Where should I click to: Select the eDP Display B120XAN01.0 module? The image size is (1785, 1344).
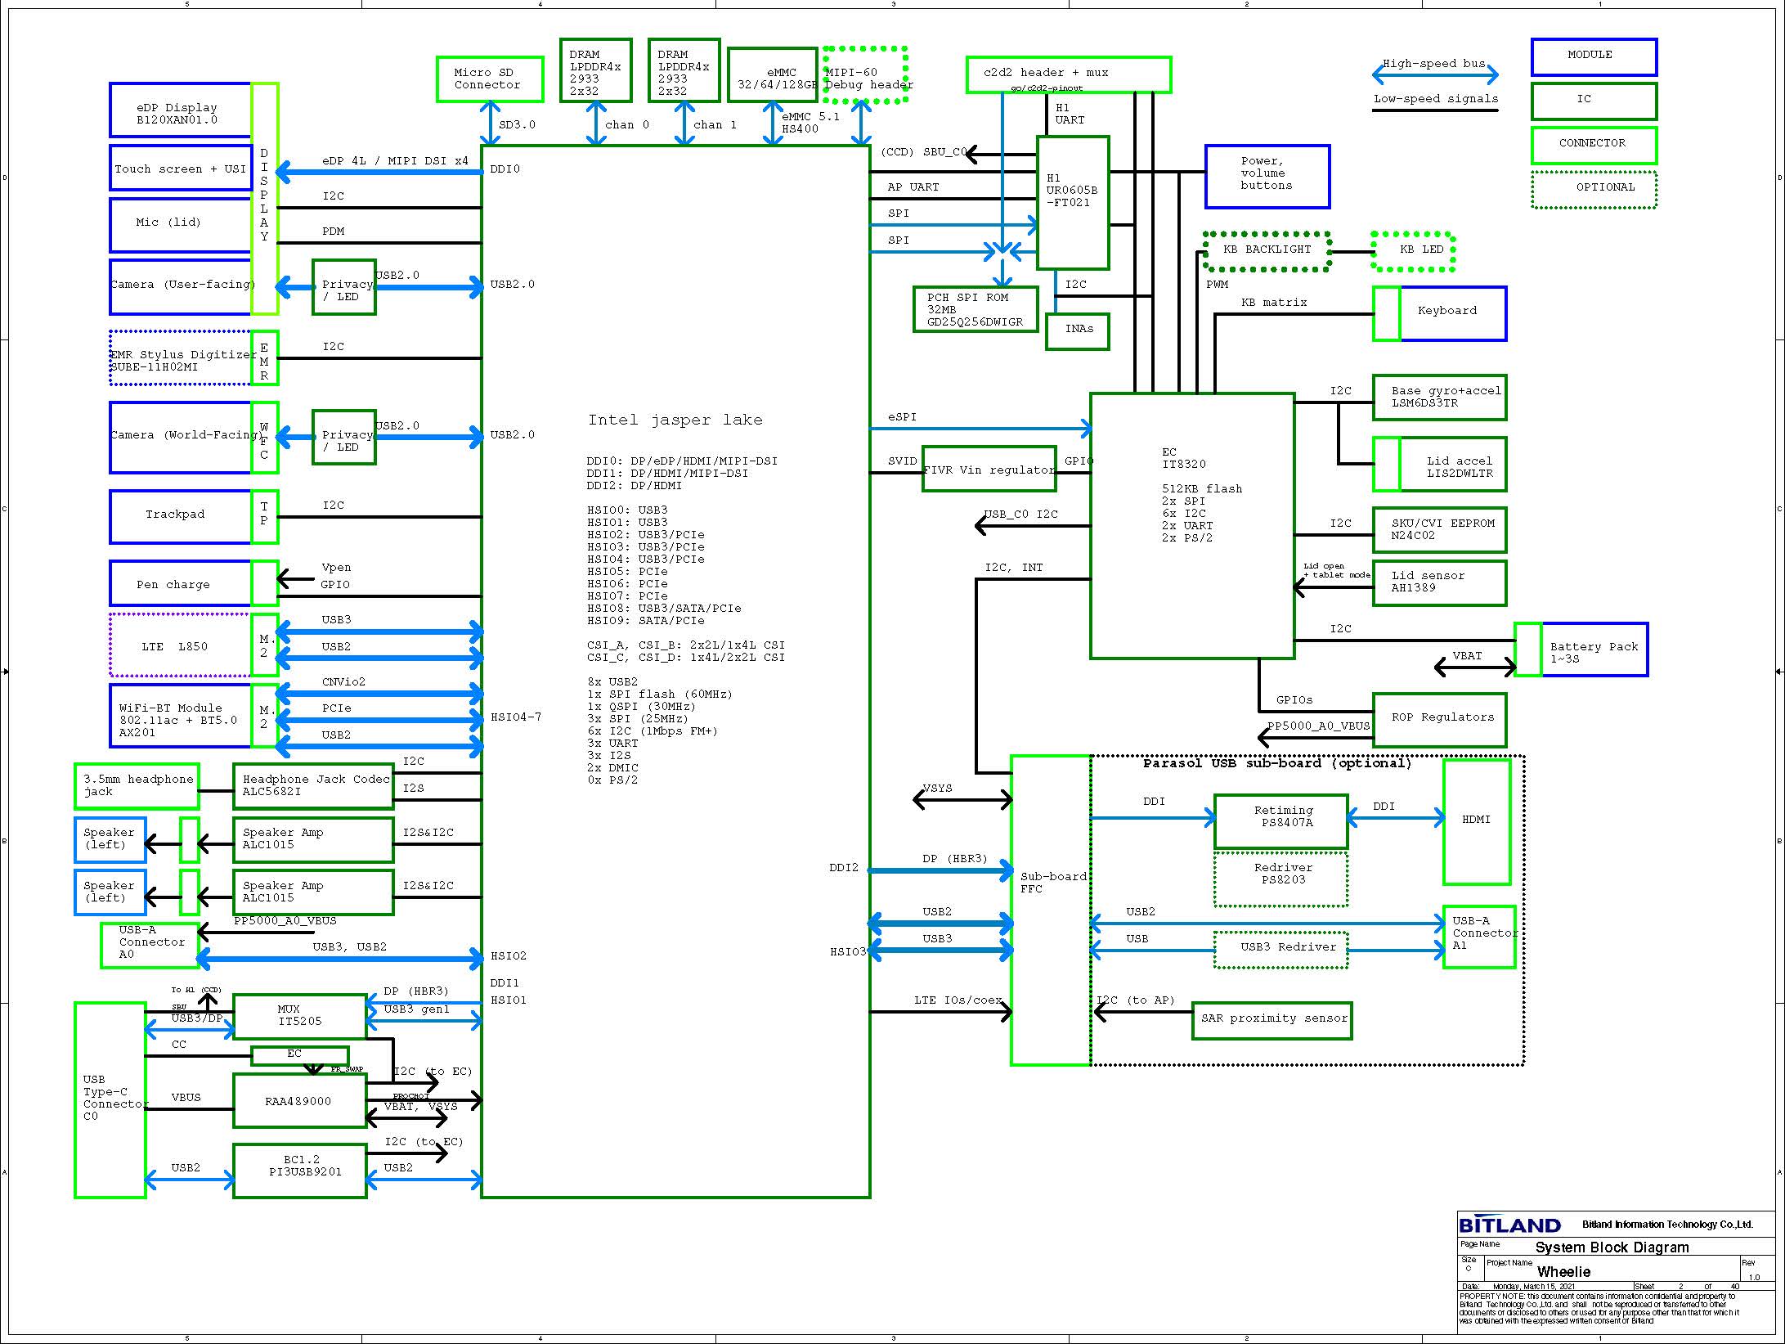(x=180, y=110)
